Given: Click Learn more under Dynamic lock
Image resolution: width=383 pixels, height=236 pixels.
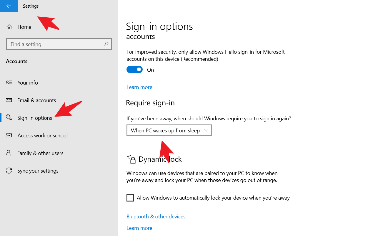Looking at the screenshot, I should pos(139,228).
